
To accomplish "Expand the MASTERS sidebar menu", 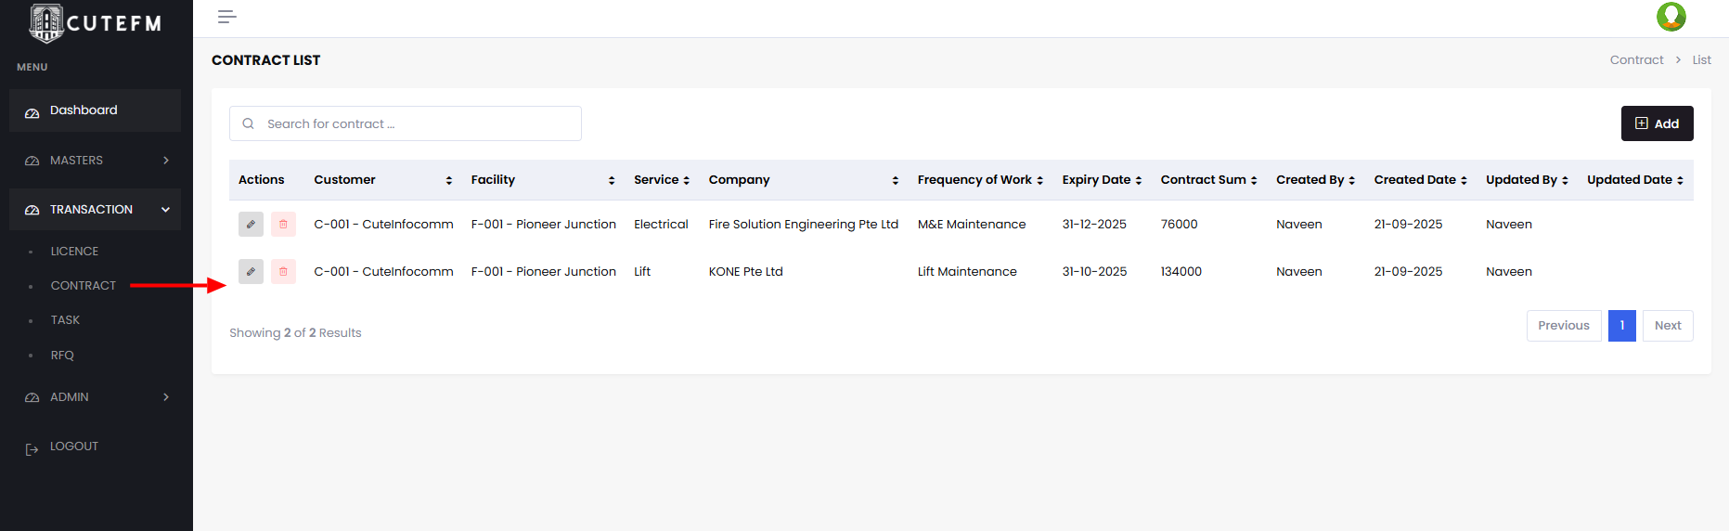I will [95, 161].
